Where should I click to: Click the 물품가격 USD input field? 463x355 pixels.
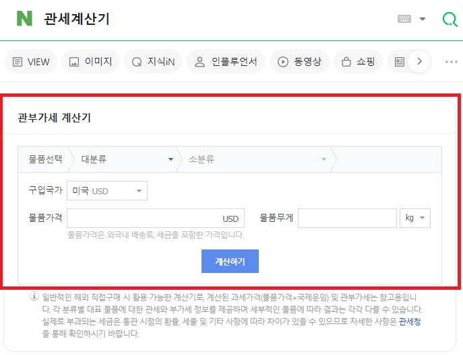[x=156, y=218]
